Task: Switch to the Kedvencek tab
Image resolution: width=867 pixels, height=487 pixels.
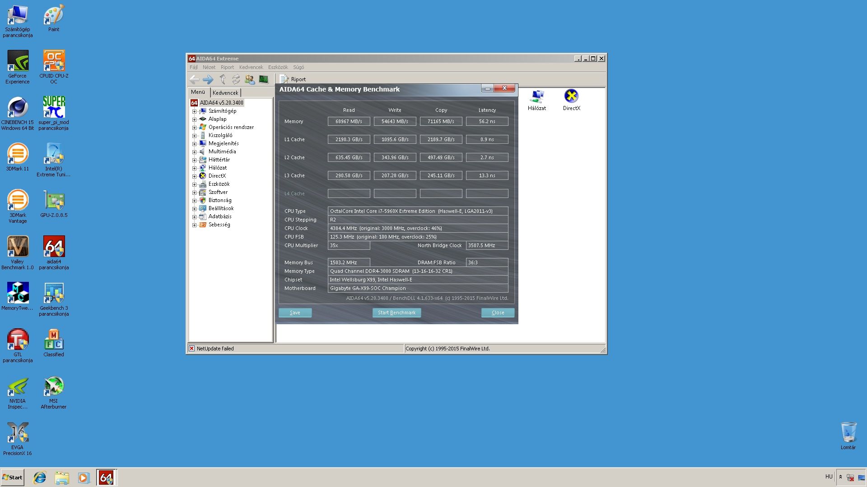Action: 225,93
